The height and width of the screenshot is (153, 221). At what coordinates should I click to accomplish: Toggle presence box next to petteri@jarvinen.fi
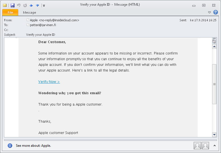[x=28, y=25]
